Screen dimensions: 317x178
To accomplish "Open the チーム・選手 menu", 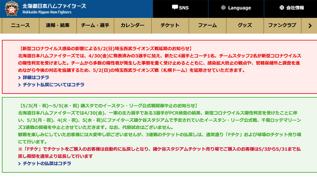I will (95, 26).
